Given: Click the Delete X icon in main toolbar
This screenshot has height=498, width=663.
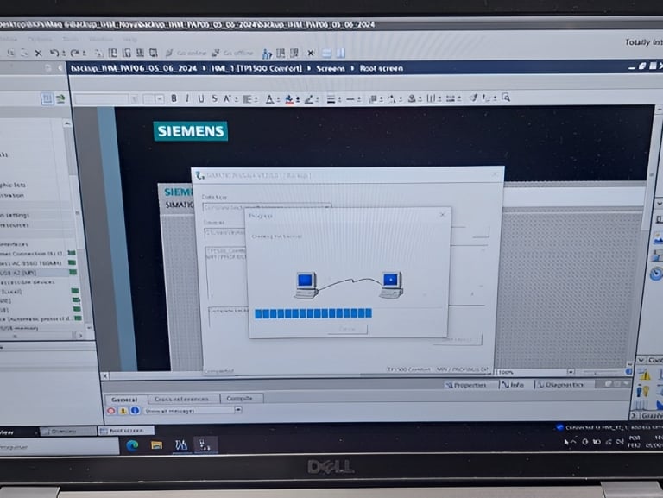Looking at the screenshot, I should click(x=39, y=53).
